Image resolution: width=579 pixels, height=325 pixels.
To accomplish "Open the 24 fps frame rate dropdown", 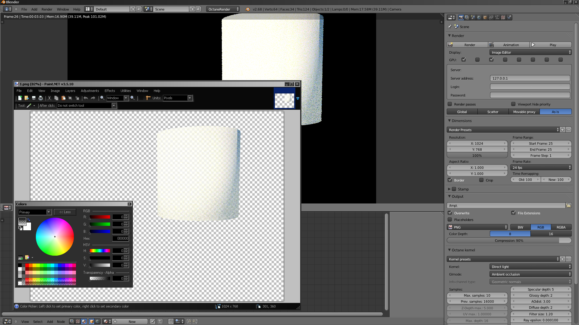I will (x=541, y=168).
